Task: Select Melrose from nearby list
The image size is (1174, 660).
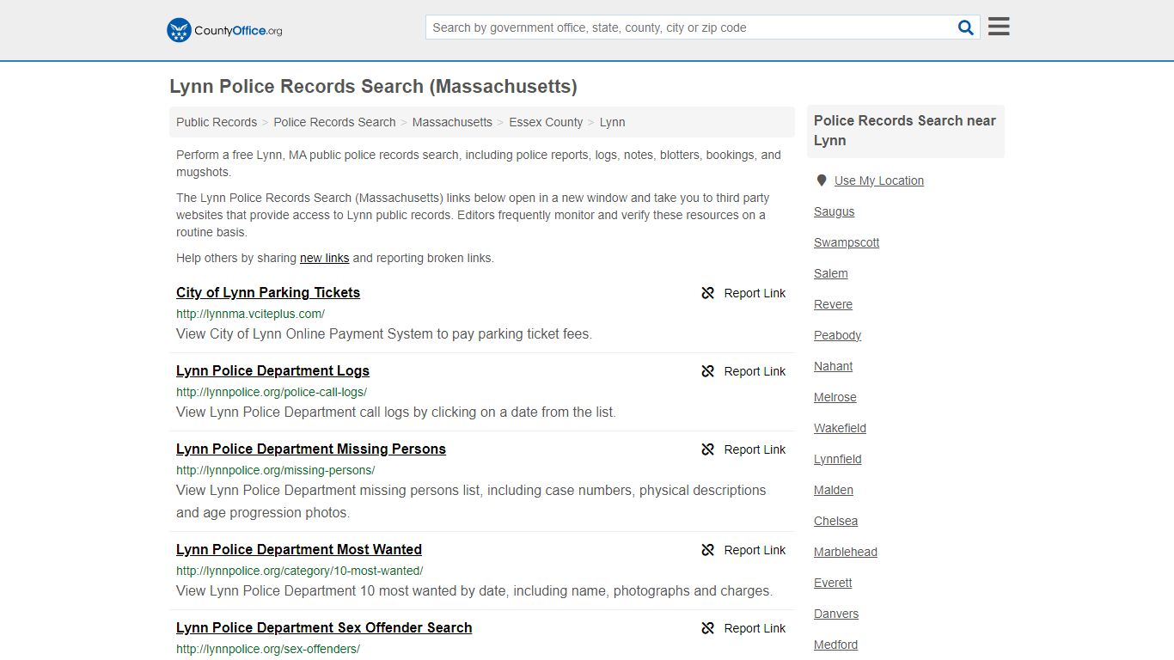Action: (835, 397)
